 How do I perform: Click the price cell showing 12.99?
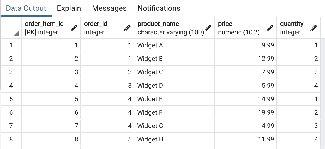[x=246, y=59]
